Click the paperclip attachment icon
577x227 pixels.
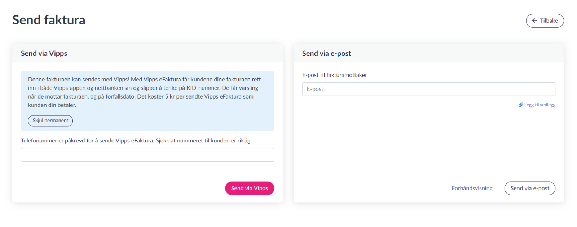pos(521,105)
